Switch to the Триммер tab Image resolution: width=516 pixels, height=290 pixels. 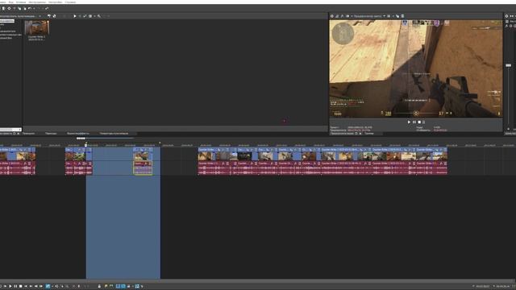tap(369, 134)
